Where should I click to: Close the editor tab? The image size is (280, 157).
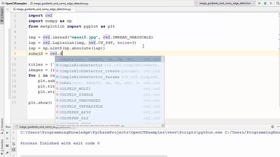pos(73,9)
